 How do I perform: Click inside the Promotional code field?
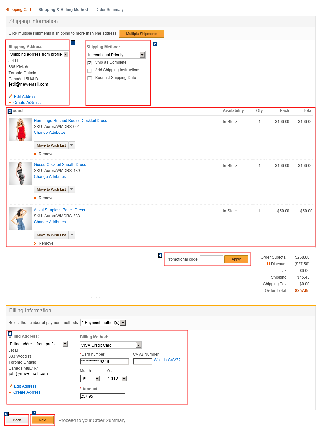[211, 259]
